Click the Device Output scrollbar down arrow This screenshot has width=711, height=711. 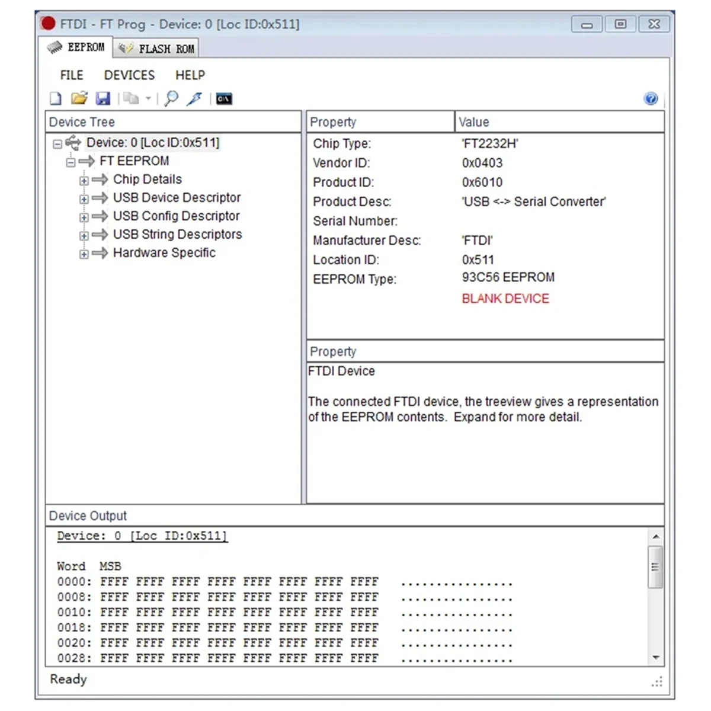[656, 657]
